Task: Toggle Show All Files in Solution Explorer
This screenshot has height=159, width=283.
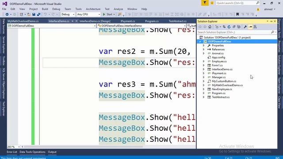Action: [x=239, y=27]
